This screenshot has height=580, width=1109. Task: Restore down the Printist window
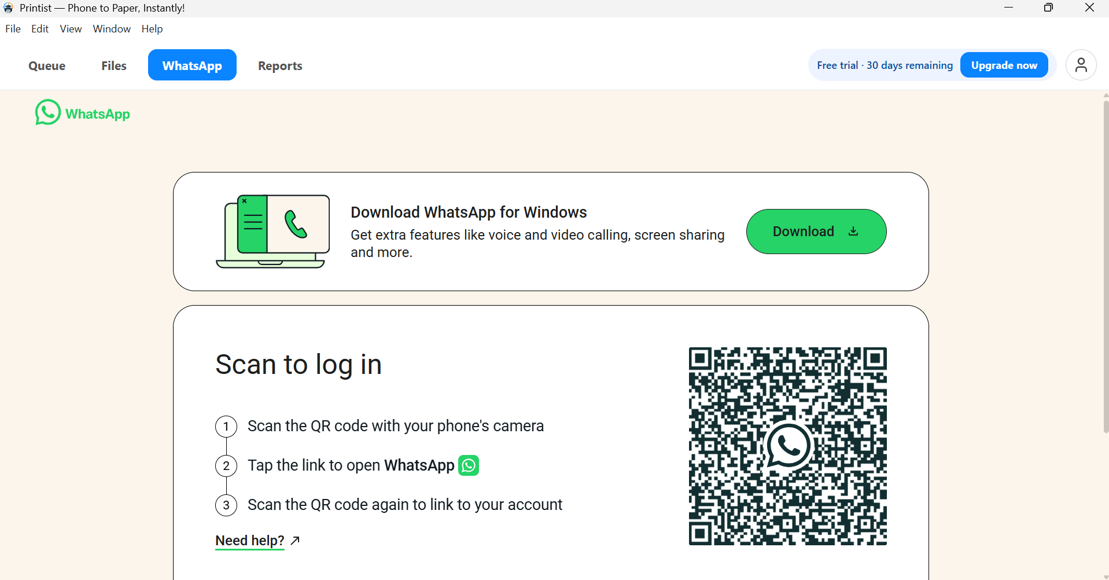pos(1048,8)
